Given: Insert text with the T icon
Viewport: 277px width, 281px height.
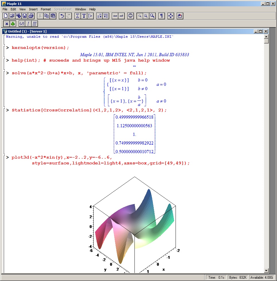Looking at the screenshot, I should pos(84,16).
